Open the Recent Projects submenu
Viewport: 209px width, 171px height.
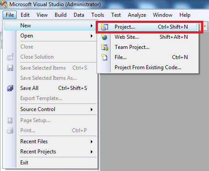coord(92,152)
